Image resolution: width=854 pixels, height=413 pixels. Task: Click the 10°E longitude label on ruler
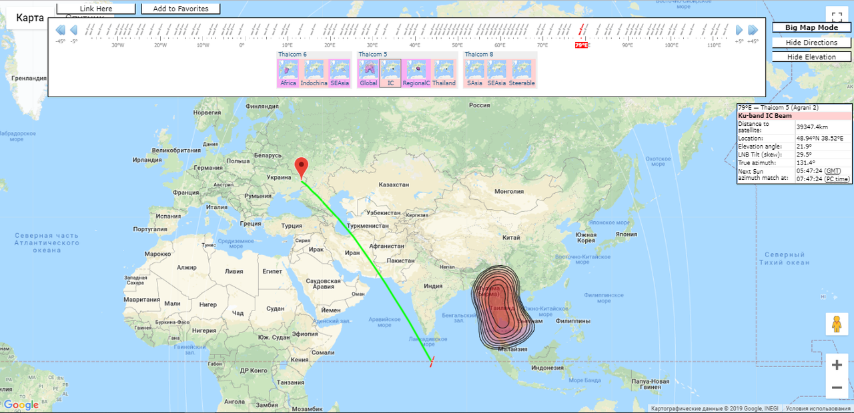(x=287, y=45)
